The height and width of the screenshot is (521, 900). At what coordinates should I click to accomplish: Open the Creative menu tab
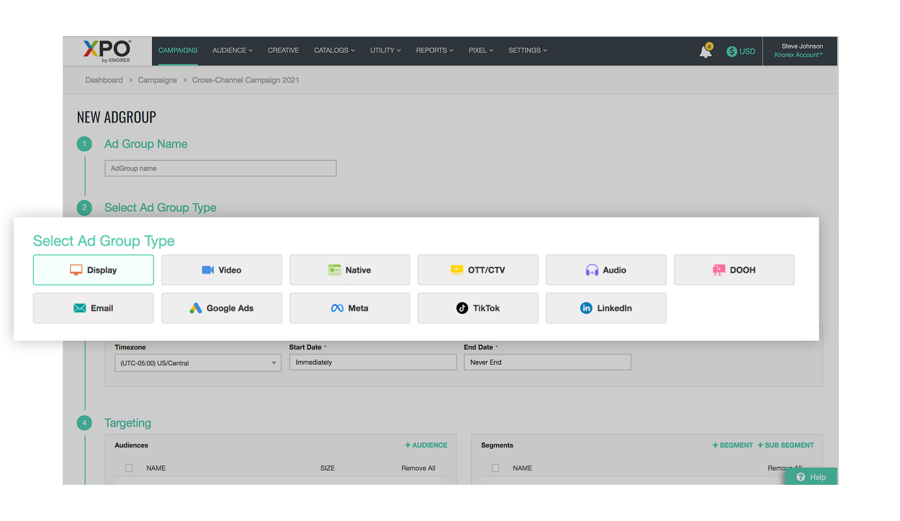coord(283,50)
